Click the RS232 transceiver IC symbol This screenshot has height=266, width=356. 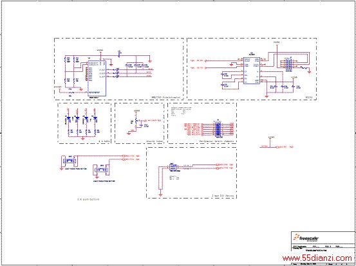pos(252,71)
